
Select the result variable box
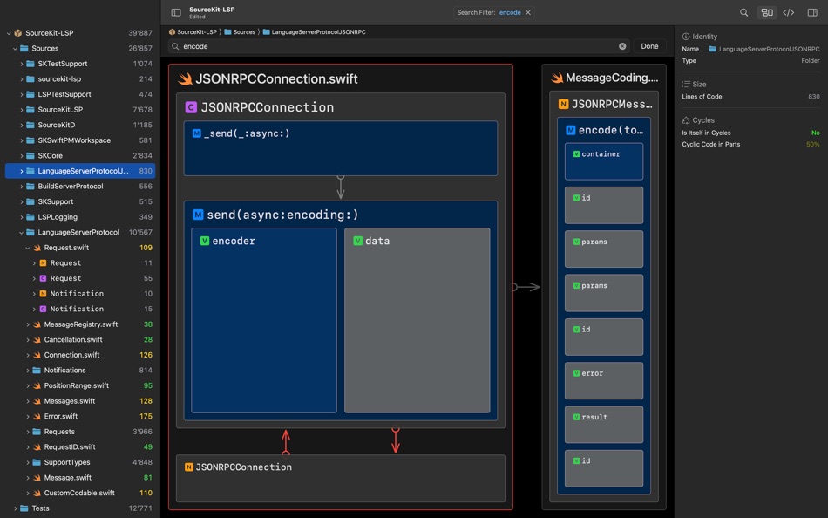(x=604, y=425)
